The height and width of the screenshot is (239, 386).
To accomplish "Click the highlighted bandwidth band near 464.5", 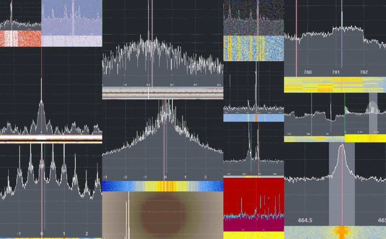I will point(341,184).
